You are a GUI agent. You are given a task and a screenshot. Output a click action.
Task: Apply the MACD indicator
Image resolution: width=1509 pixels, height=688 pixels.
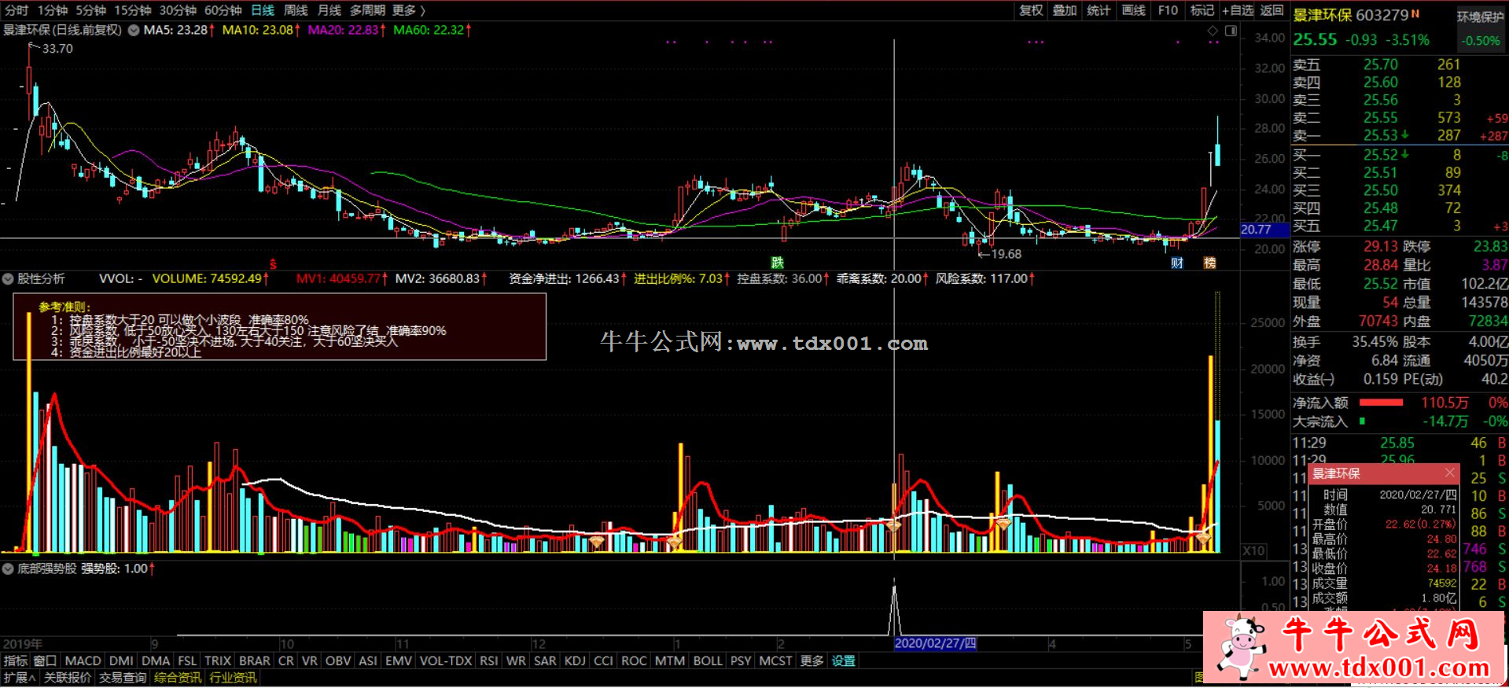(x=83, y=660)
